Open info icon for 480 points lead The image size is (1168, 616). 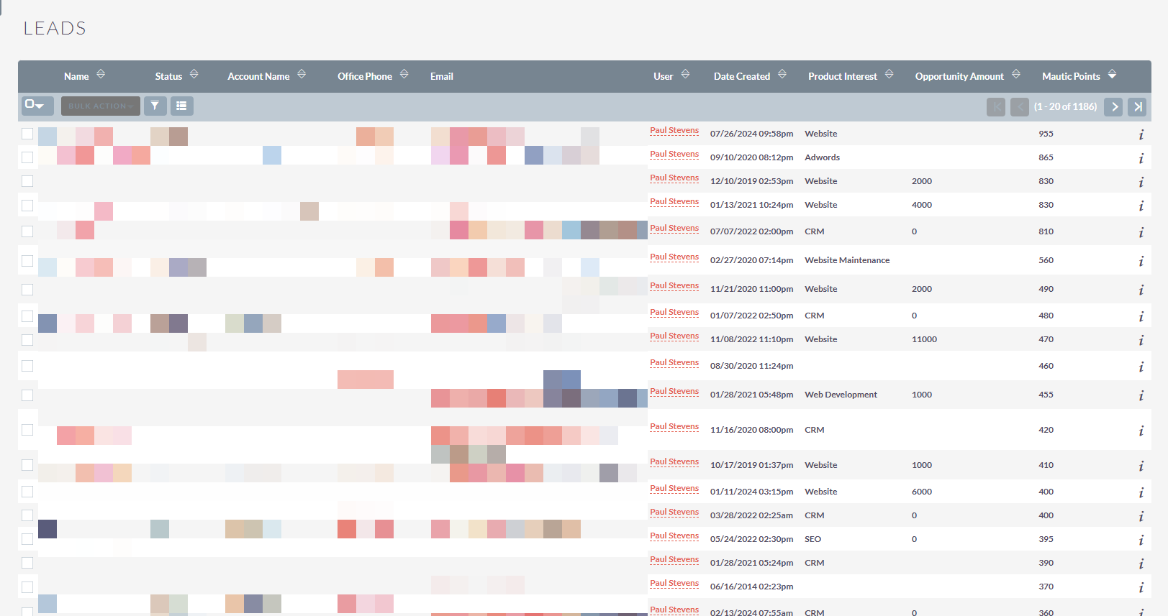[x=1141, y=316]
